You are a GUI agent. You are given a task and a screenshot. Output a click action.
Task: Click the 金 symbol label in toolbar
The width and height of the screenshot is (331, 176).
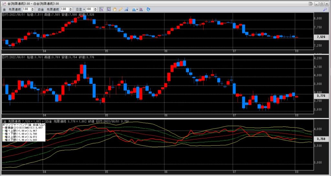4,9
